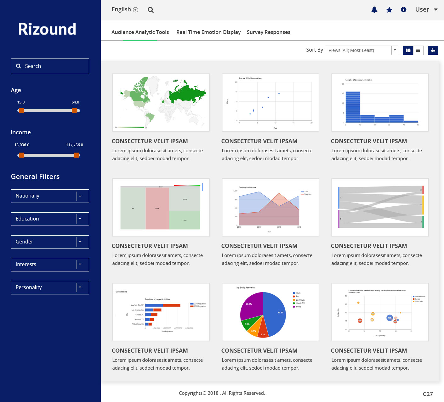Image resolution: width=444 pixels, height=402 pixels.
Task: Click the Income section label
Action: point(21,132)
